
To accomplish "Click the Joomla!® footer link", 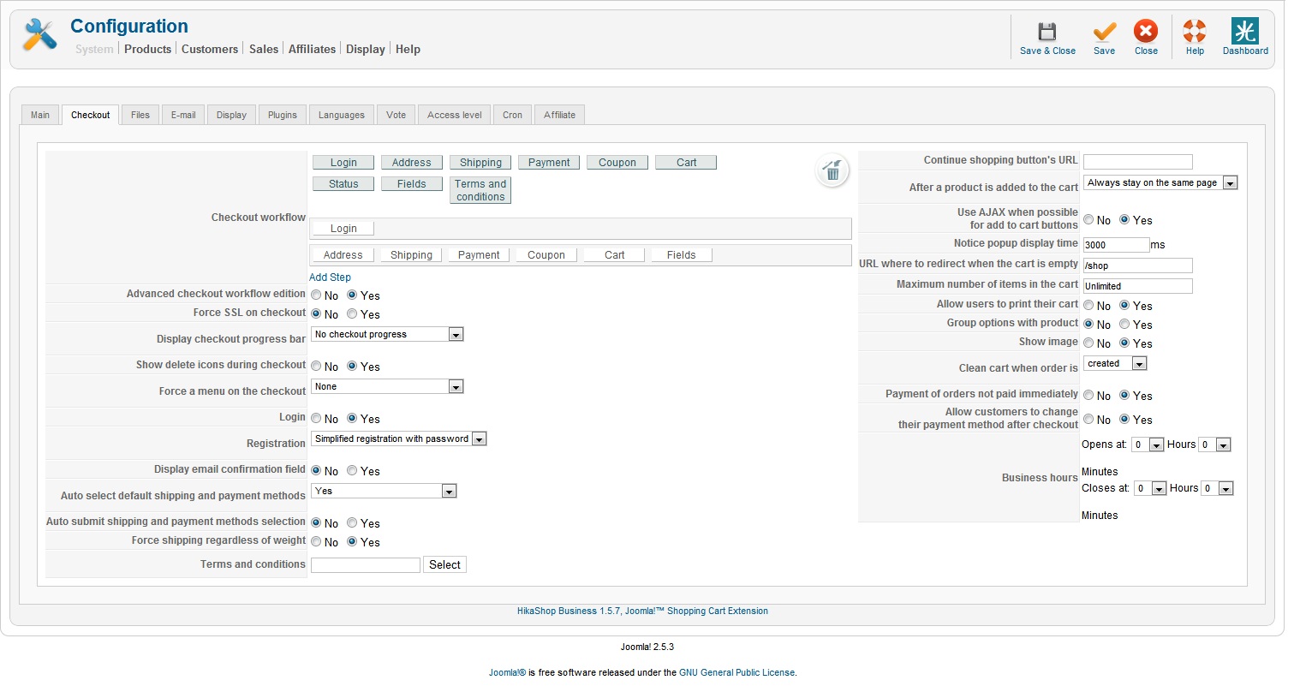I will click(x=507, y=673).
